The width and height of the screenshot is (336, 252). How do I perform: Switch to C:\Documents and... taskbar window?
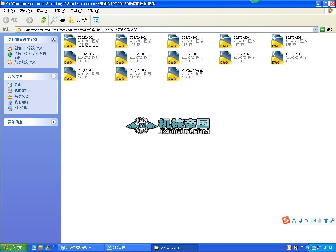[x=174, y=248]
